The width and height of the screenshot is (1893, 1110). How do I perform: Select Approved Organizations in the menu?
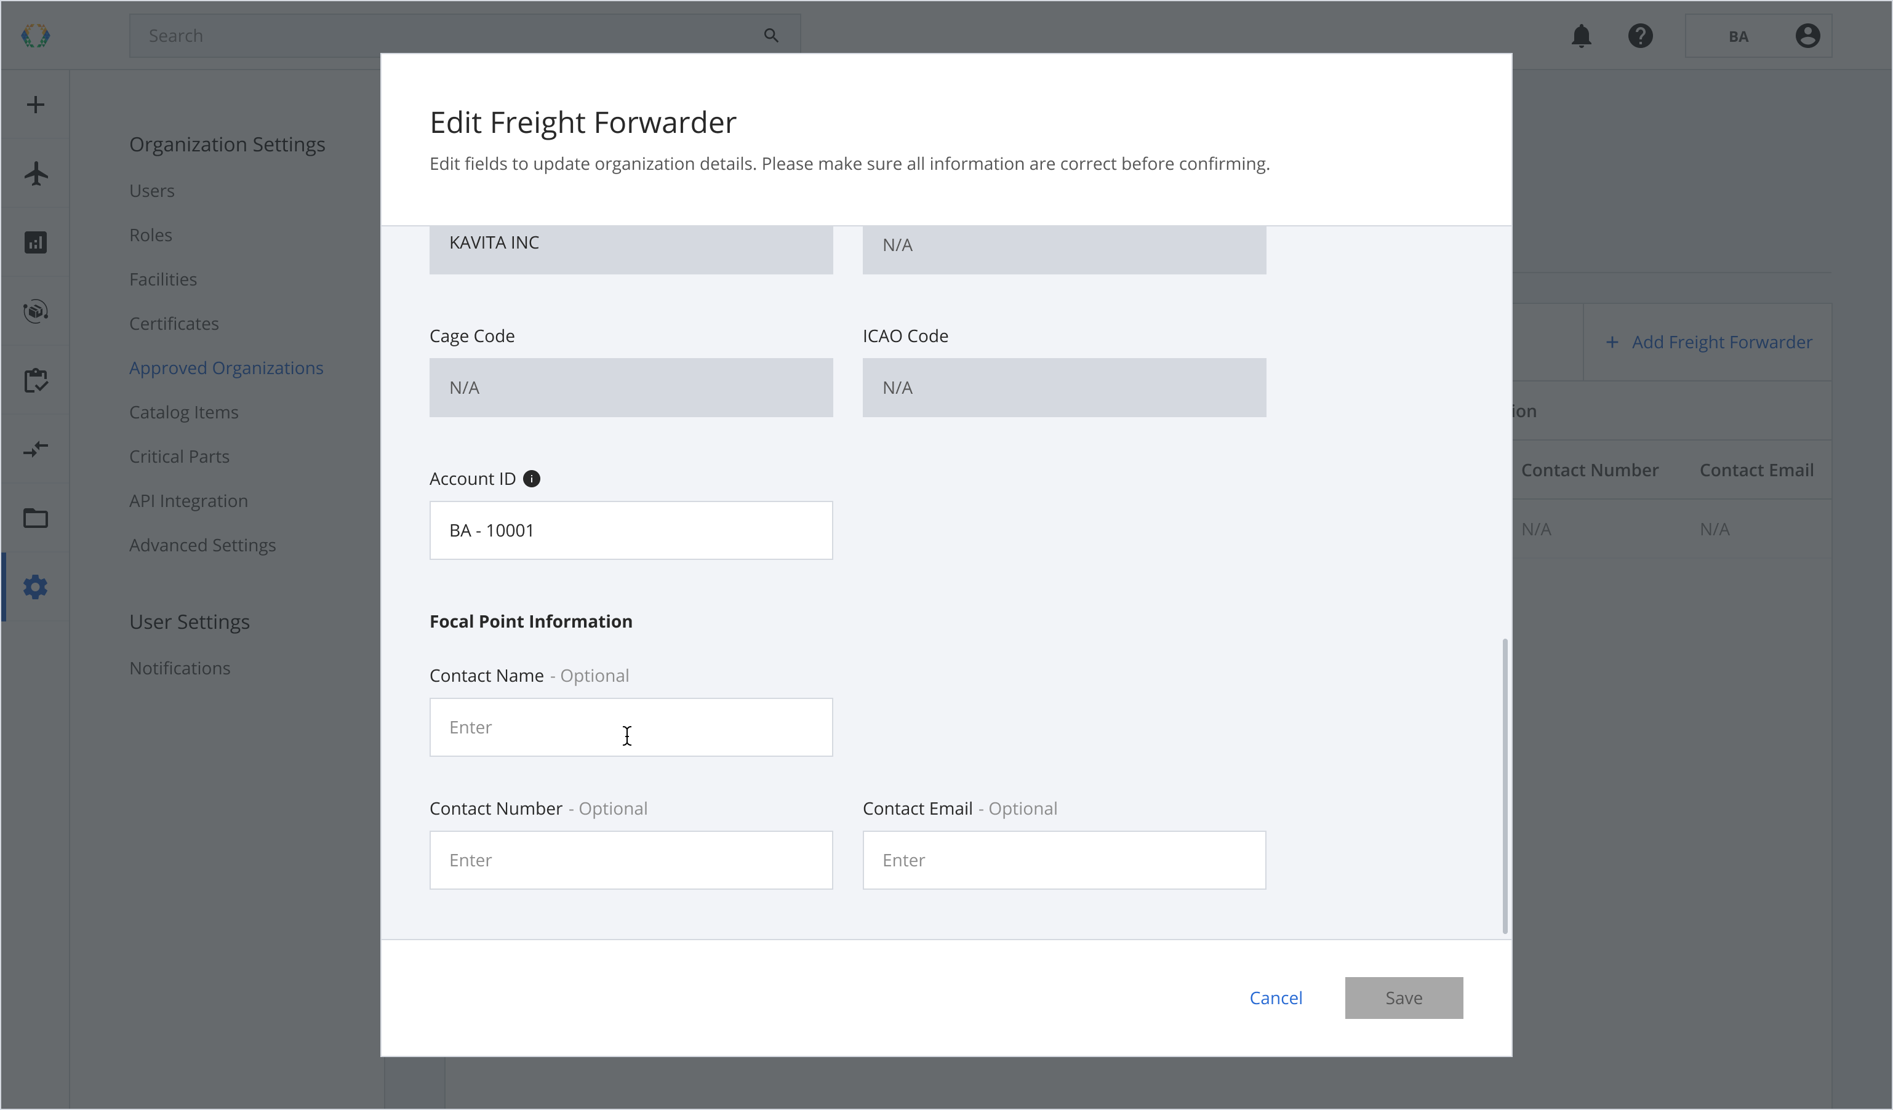[226, 368]
